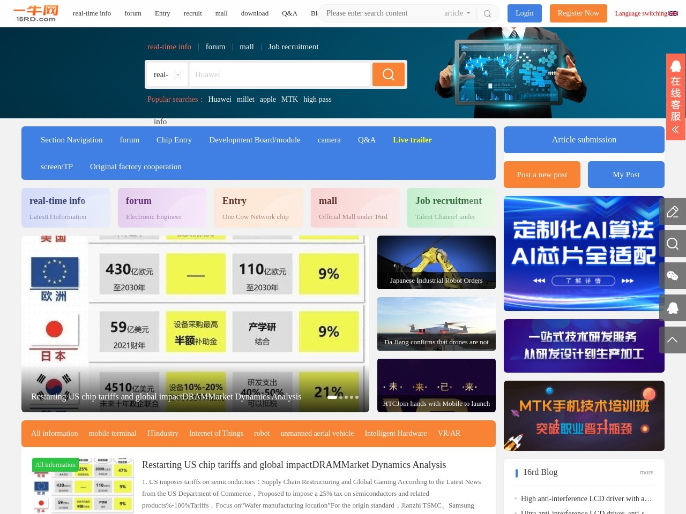Open Original factory cooperation link

coord(136,167)
